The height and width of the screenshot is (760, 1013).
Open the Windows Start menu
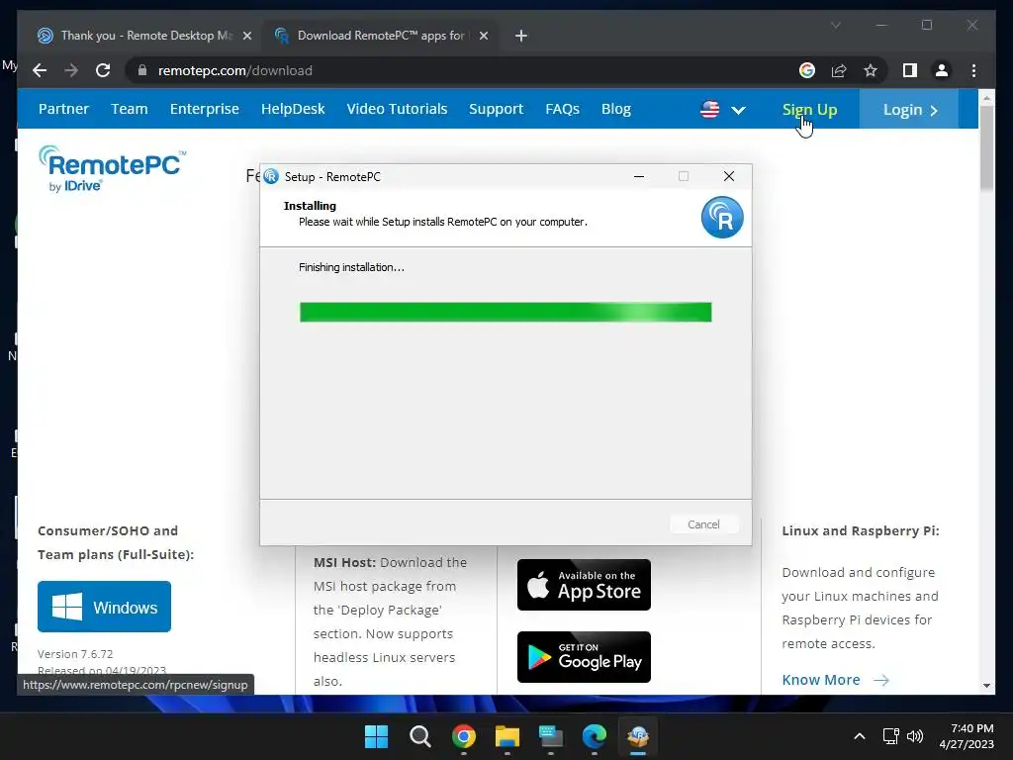[377, 736]
